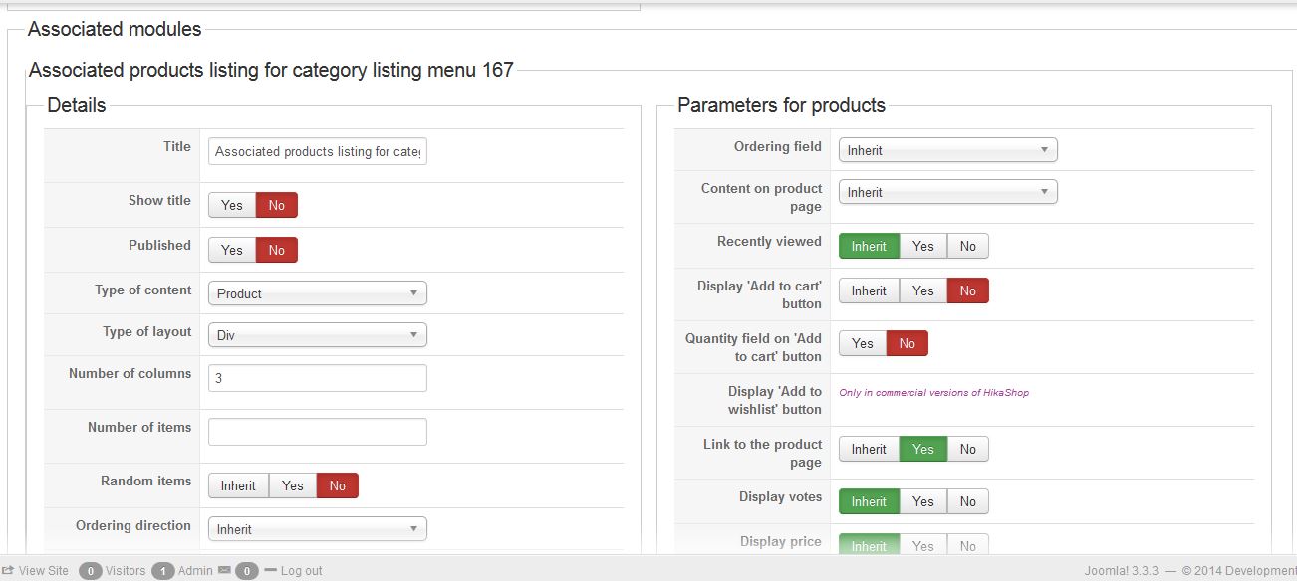Click the messages envelope icon
Viewport: 1297px width, 581px height.
click(x=224, y=571)
